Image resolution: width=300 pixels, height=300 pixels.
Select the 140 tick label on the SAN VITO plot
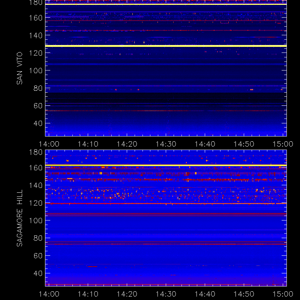tap(36, 35)
